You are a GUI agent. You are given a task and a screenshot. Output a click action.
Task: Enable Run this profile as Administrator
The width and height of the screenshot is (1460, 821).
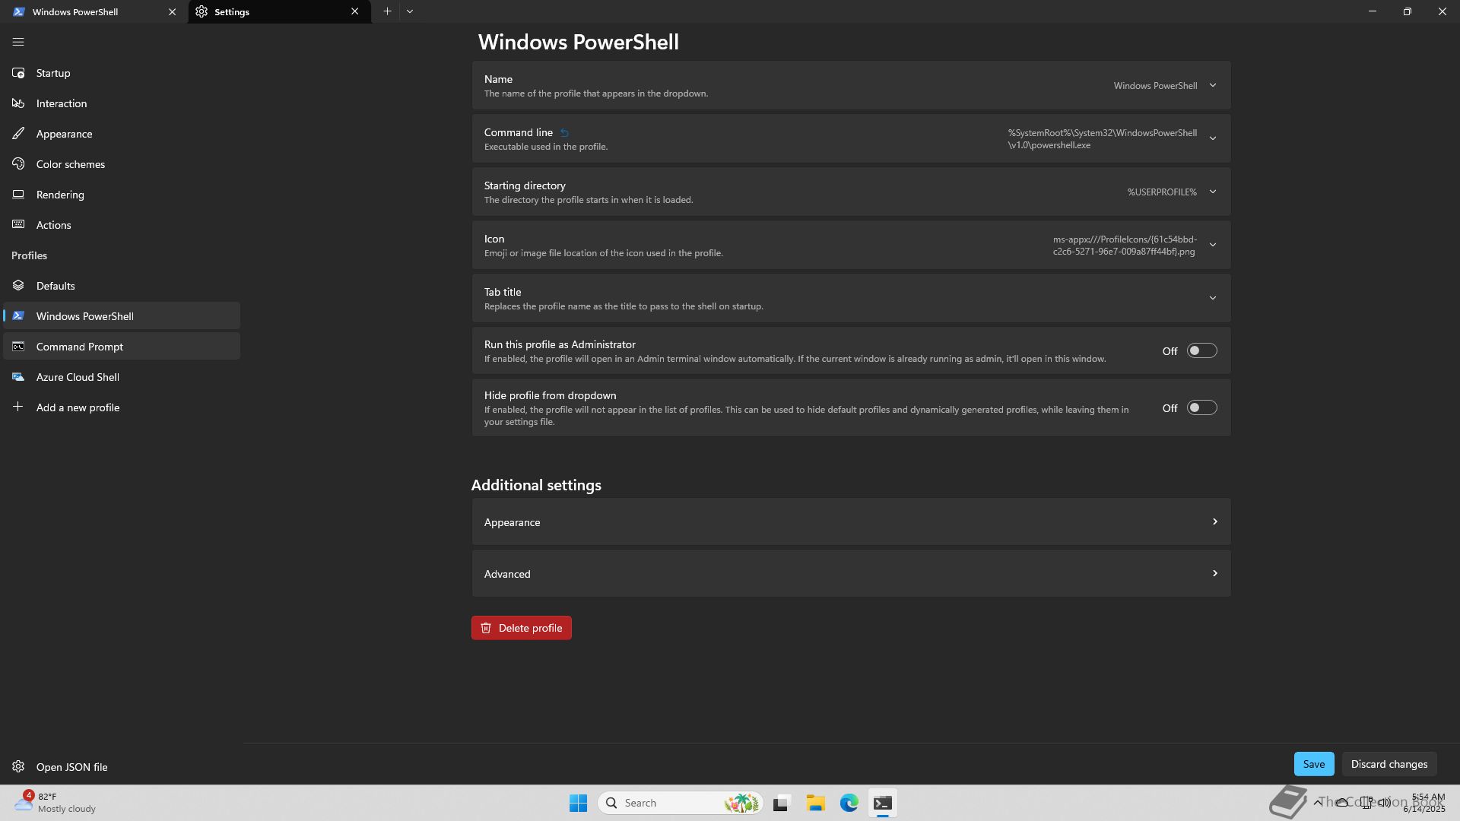click(1201, 351)
